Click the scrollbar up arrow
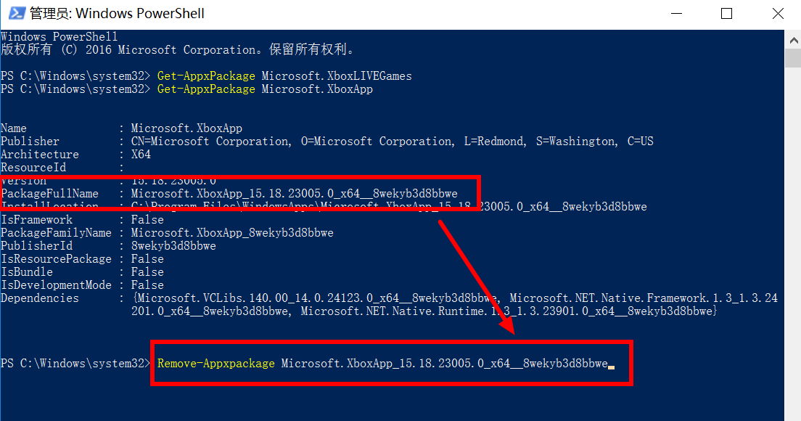This screenshot has height=421, width=801. pyautogui.click(x=793, y=40)
